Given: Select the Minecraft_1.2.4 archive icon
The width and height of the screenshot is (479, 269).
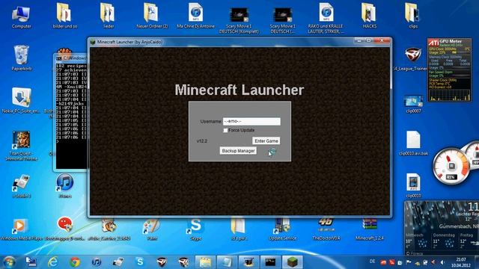Looking at the screenshot, I should click(369, 229).
